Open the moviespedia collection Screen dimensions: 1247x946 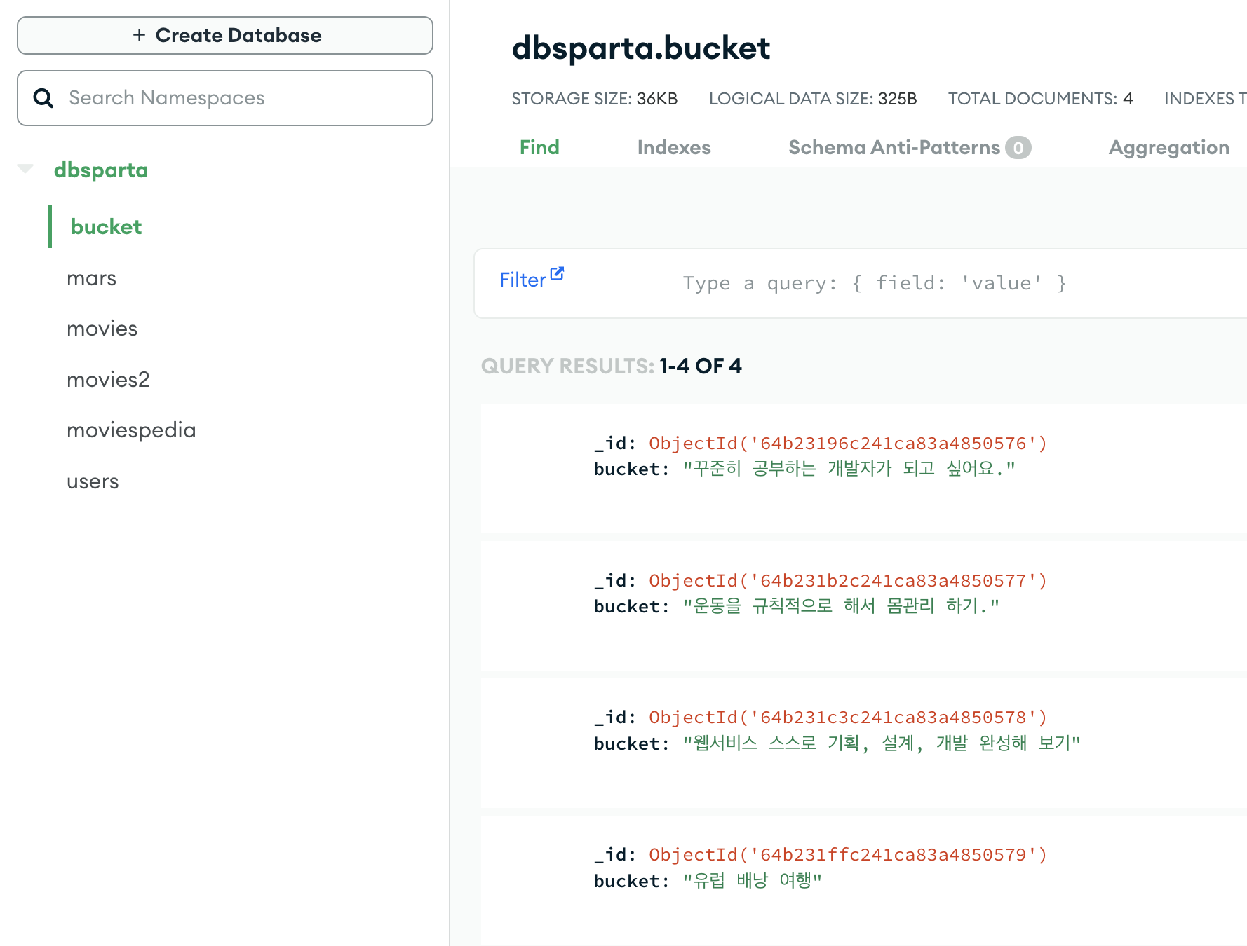[x=131, y=430]
